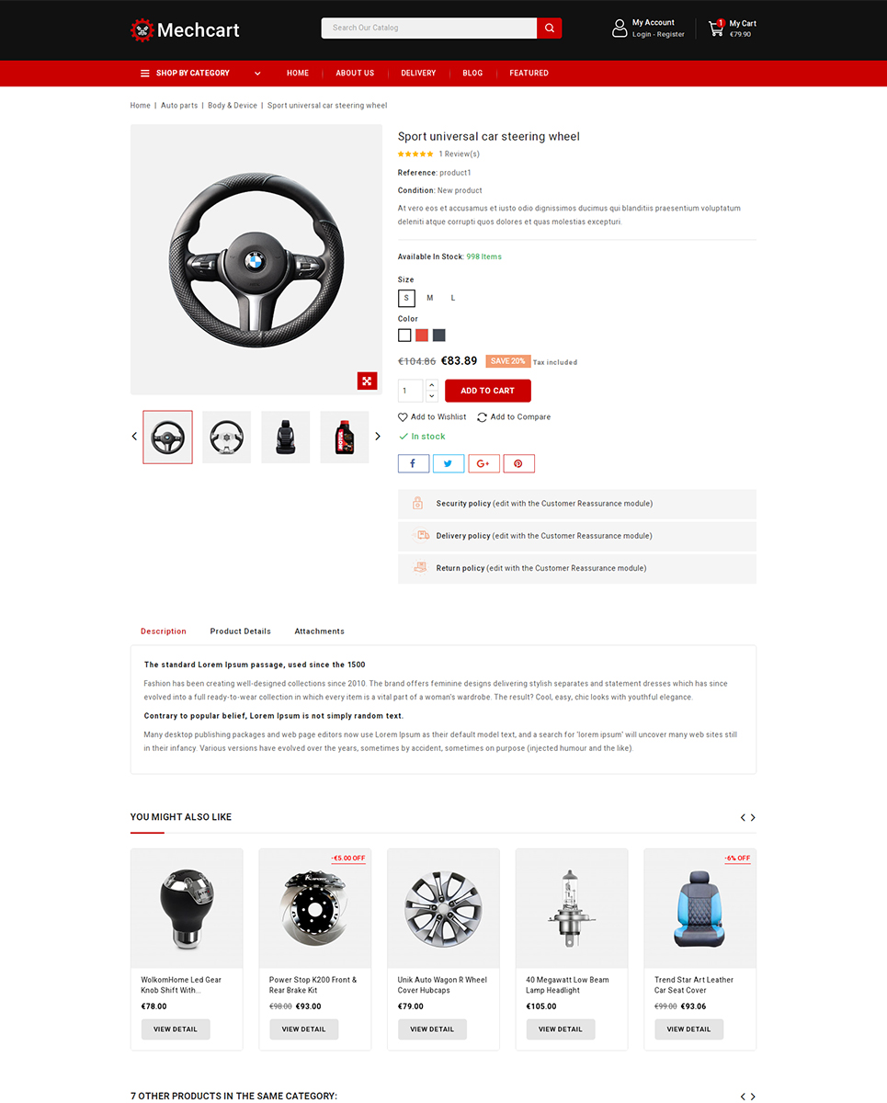Increase quantity with the up arrow
This screenshot has width=887, height=1103.
(x=432, y=385)
